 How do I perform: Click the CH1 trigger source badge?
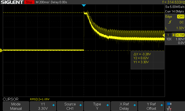point(181,17)
